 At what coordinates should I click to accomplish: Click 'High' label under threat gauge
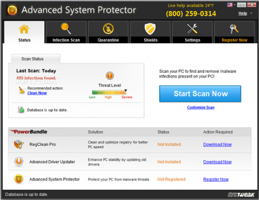point(108,97)
